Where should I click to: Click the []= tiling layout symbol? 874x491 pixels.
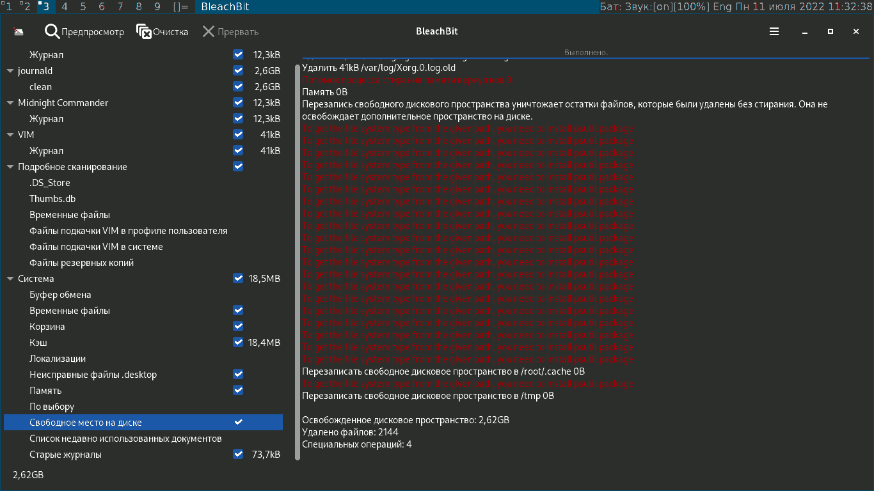(181, 6)
